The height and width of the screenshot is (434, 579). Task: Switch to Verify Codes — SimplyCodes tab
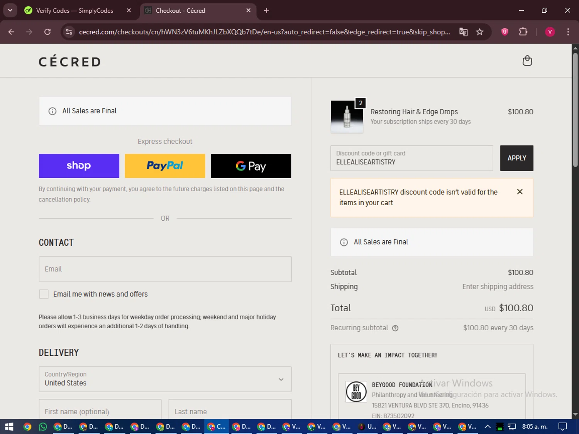click(x=74, y=10)
